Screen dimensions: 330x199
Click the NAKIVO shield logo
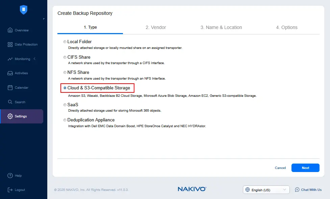tap(23, 10)
